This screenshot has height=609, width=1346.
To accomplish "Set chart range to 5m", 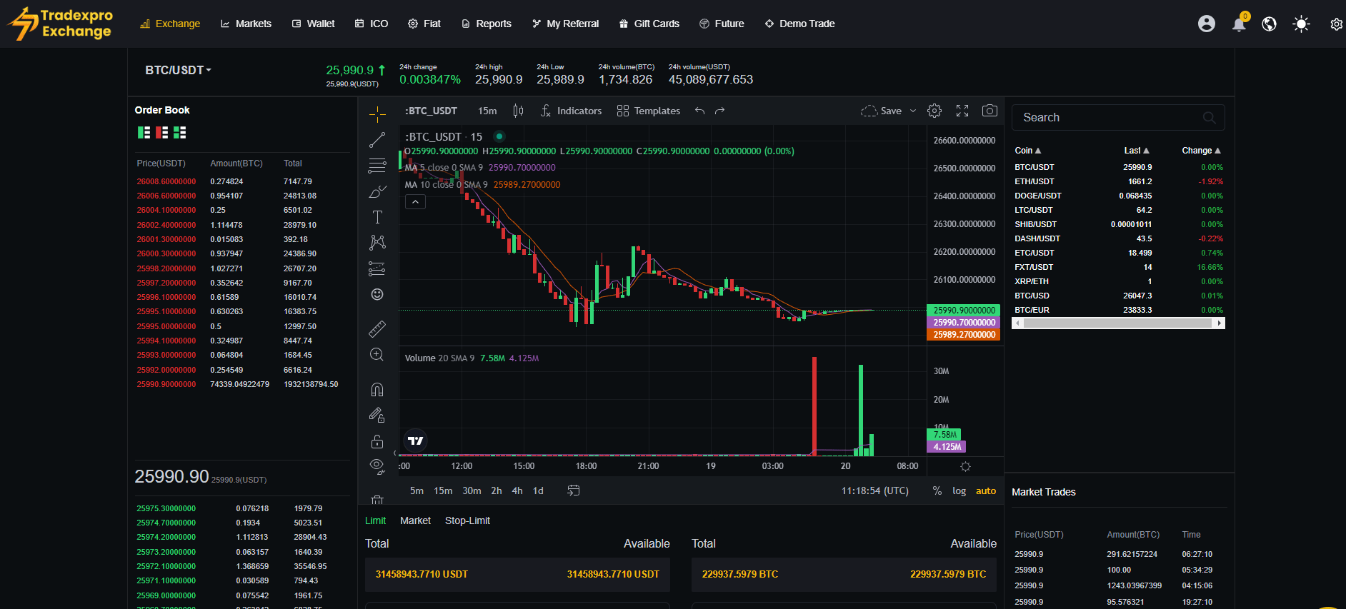I will click(x=417, y=490).
